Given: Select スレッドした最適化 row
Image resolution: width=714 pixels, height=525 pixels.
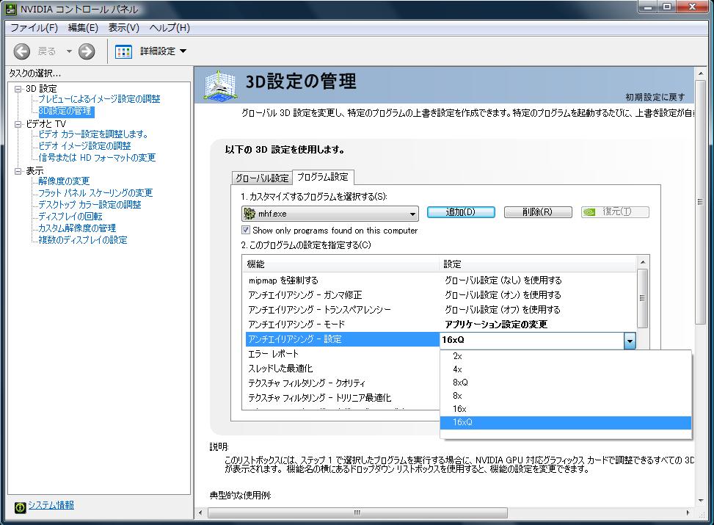Looking at the screenshot, I should click(x=343, y=368).
